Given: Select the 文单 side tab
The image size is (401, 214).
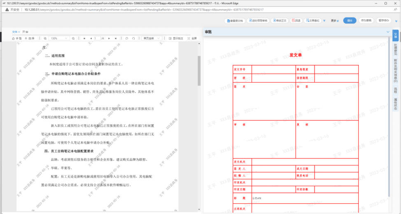Looking at the screenshot, I should click(395, 35).
